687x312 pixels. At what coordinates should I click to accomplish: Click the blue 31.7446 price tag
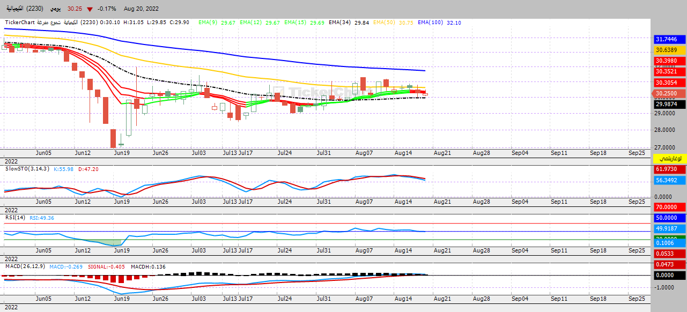point(670,39)
